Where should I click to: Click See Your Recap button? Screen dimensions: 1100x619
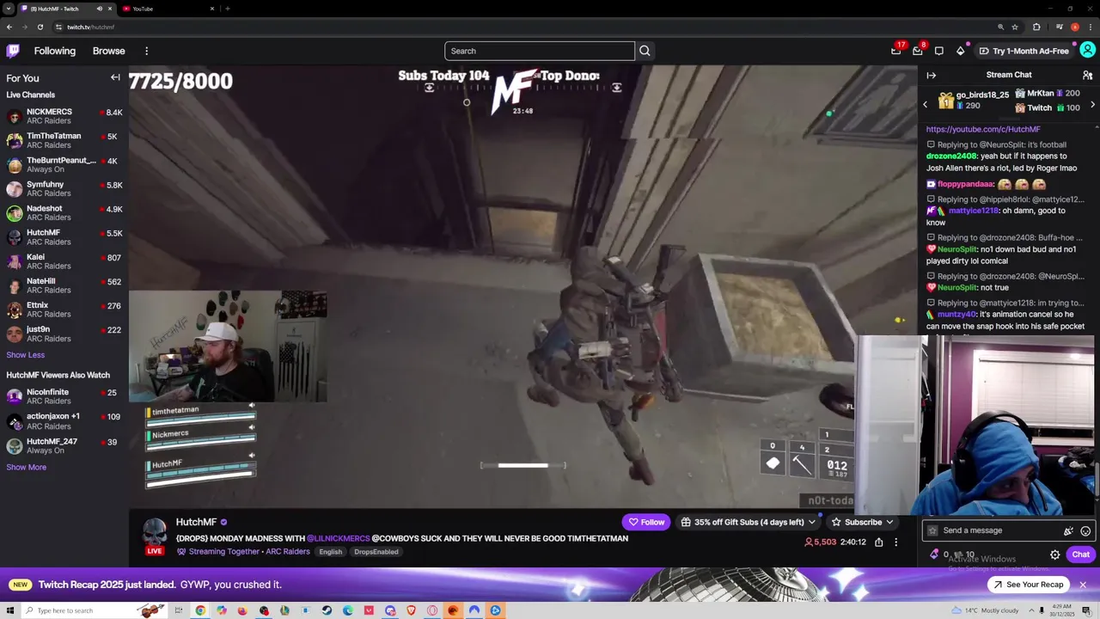point(1028,585)
